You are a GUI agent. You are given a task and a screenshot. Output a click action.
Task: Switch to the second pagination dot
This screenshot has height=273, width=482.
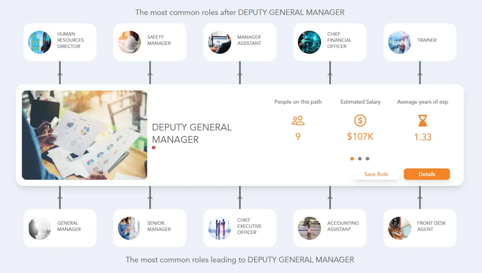[x=360, y=159]
